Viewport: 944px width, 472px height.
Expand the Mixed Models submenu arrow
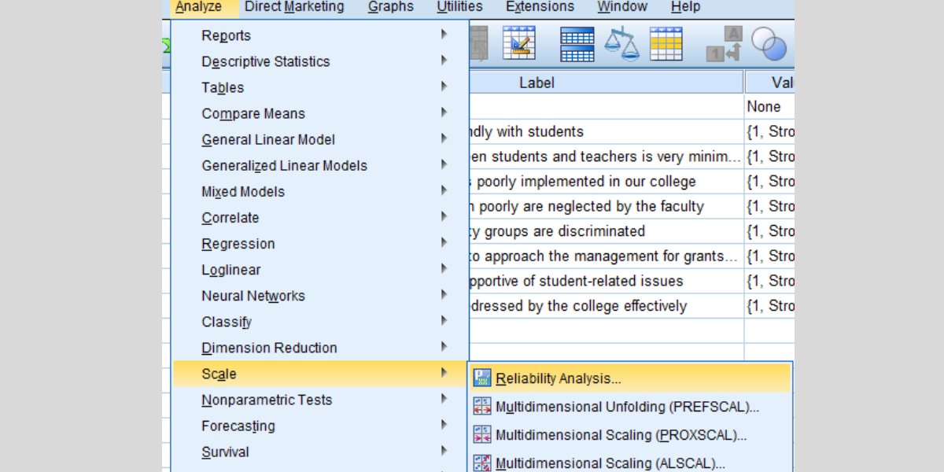(x=444, y=190)
